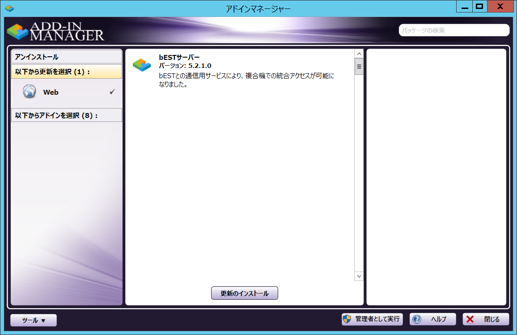Viewport: 517px width, 335px height.
Task: Expand the アンインストール section
Action: coord(67,57)
